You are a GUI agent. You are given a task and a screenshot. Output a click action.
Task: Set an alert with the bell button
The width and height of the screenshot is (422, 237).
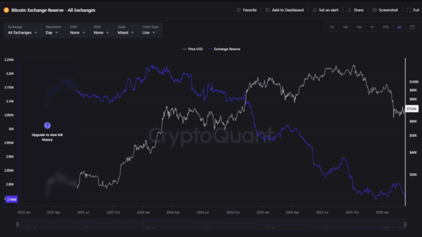pyautogui.click(x=326, y=10)
